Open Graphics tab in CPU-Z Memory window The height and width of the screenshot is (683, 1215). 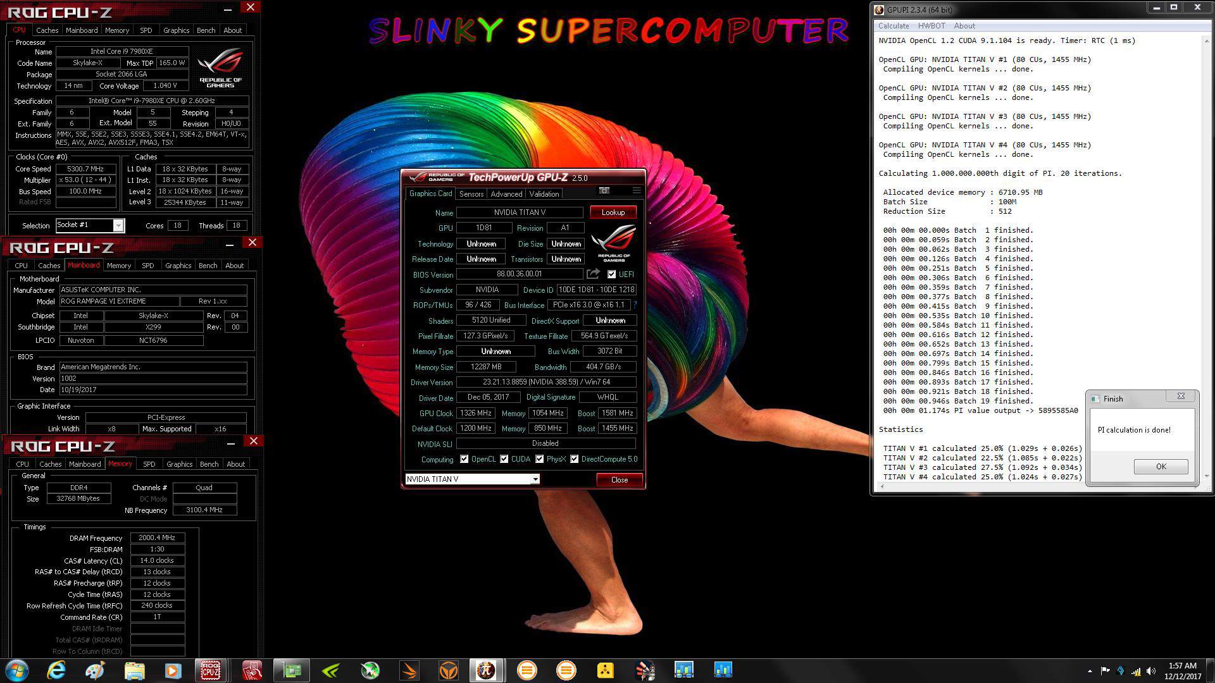179,464
